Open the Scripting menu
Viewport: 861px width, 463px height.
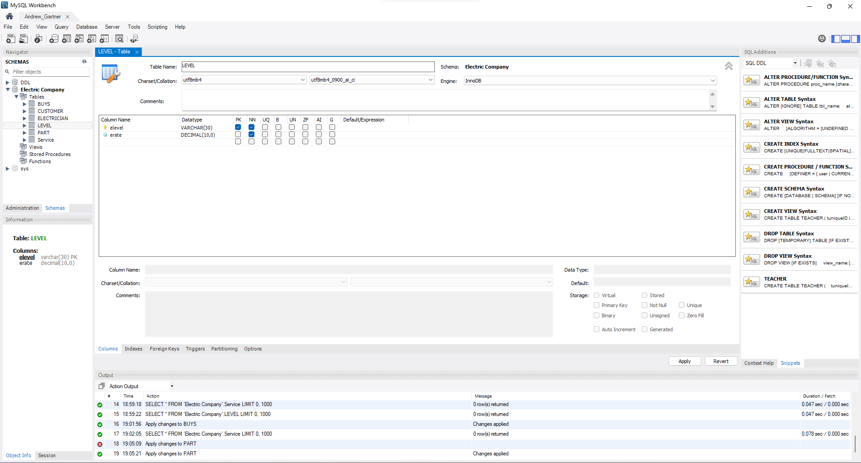coord(157,27)
